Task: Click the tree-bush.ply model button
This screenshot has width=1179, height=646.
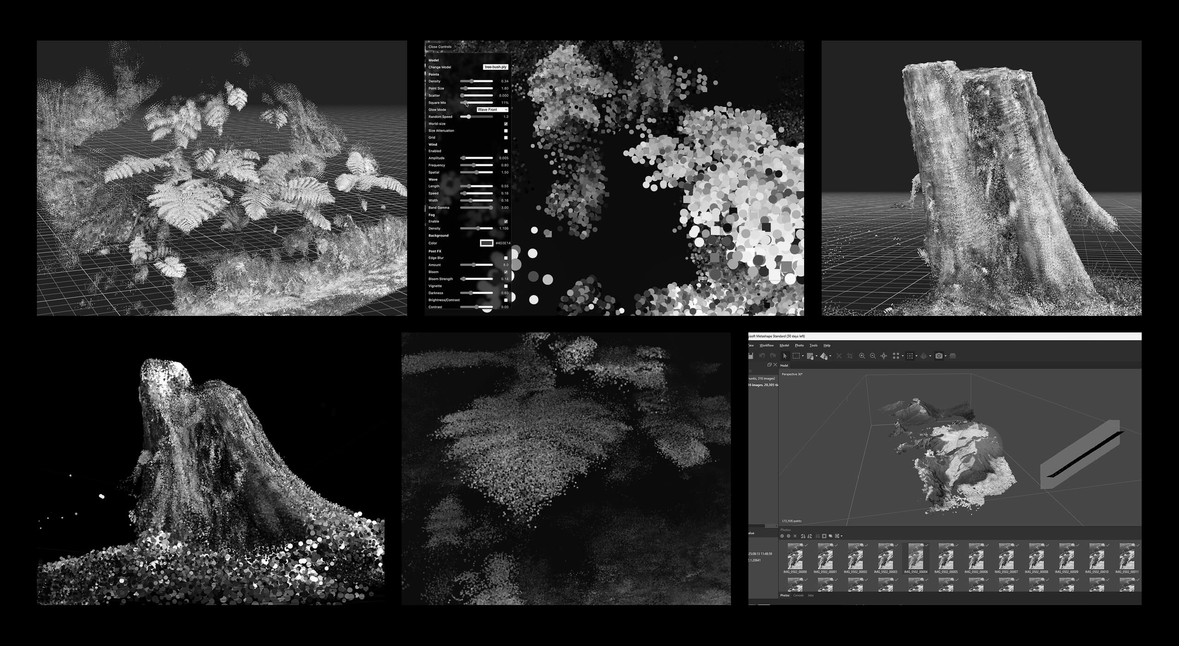Action: [496, 67]
